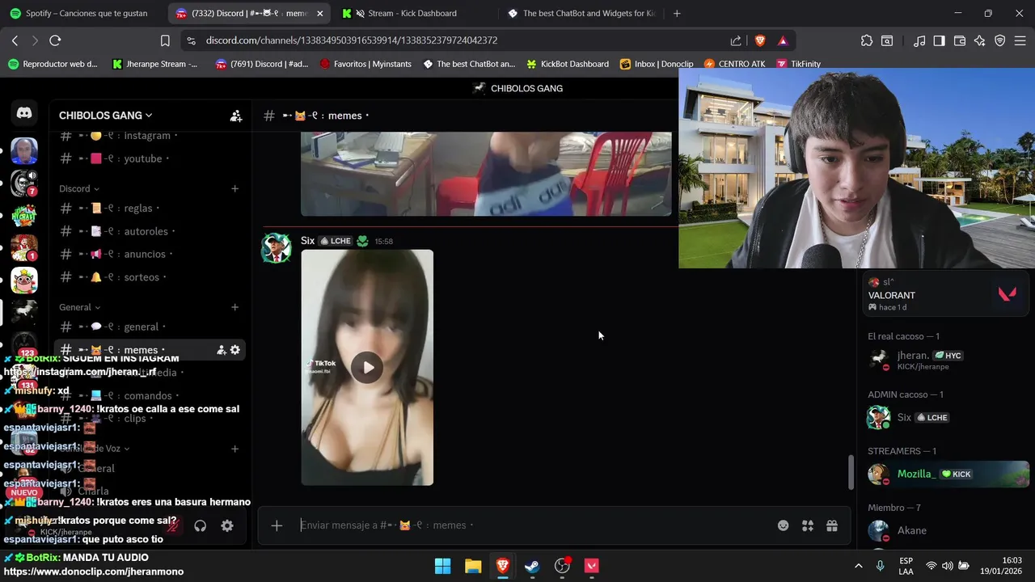Open the Nitro gift icon

click(x=831, y=525)
